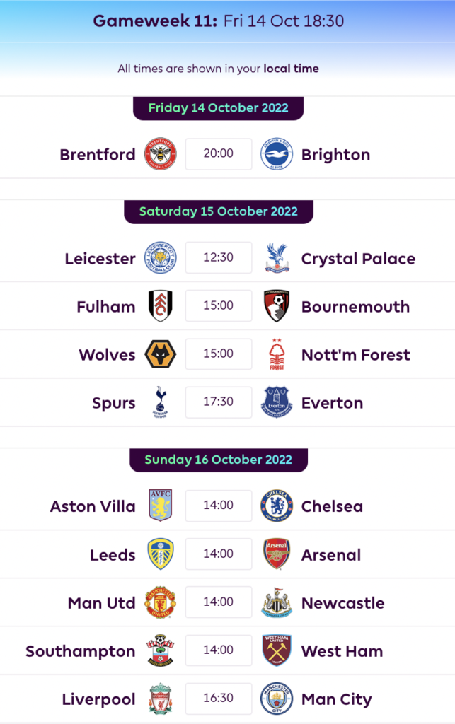This screenshot has height=724, width=455.
Task: Select the Nott'm Forest tree crest
Action: [x=277, y=354]
